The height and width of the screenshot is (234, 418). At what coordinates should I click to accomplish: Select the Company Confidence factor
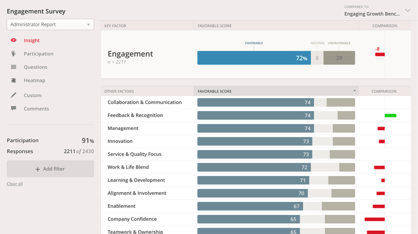pos(132,219)
